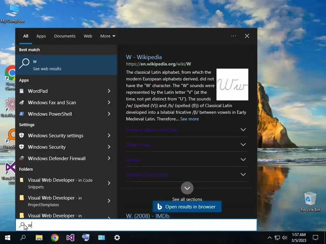
Task: Click the See more link
Action: [x=189, y=119]
